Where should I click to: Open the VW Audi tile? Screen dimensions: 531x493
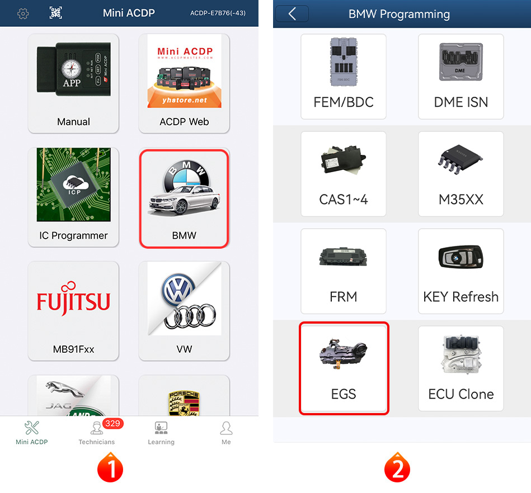pyautogui.click(x=184, y=311)
